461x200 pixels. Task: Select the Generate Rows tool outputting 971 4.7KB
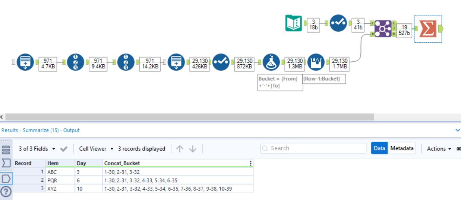(x=25, y=62)
